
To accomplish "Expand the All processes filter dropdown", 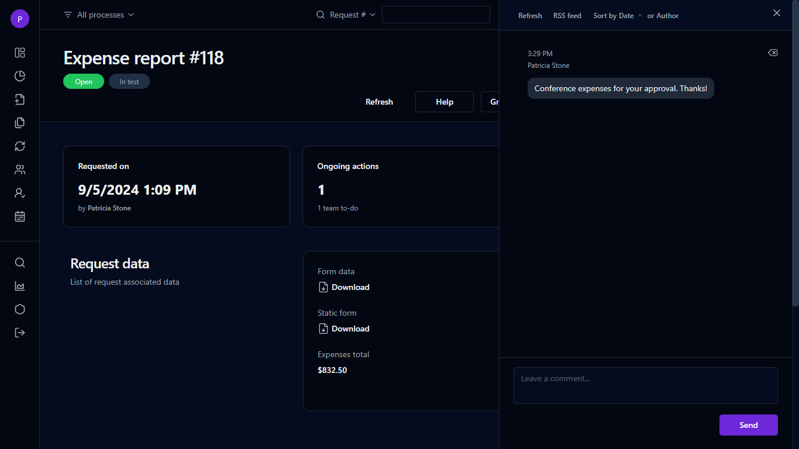I will point(99,15).
